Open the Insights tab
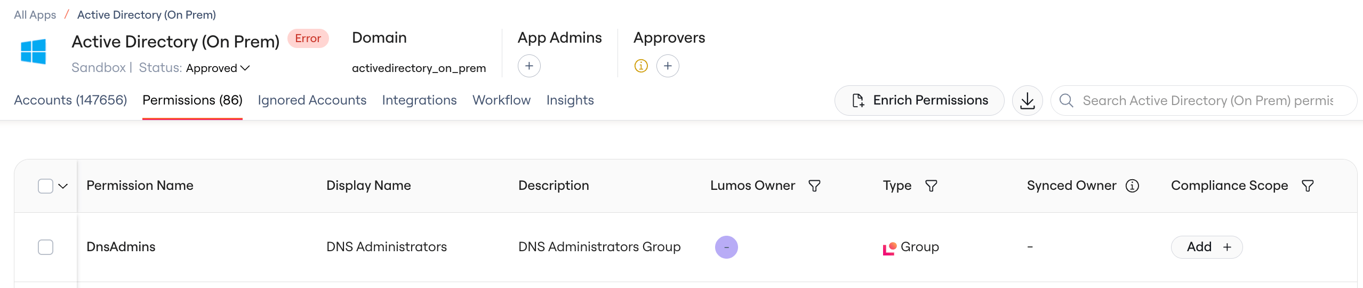The width and height of the screenshot is (1363, 288). (570, 100)
